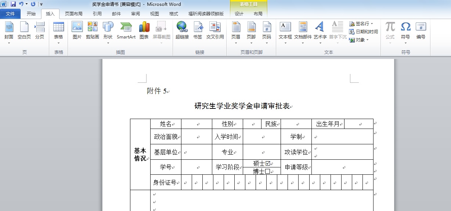Click the 基层单位 label cell

click(x=166, y=152)
